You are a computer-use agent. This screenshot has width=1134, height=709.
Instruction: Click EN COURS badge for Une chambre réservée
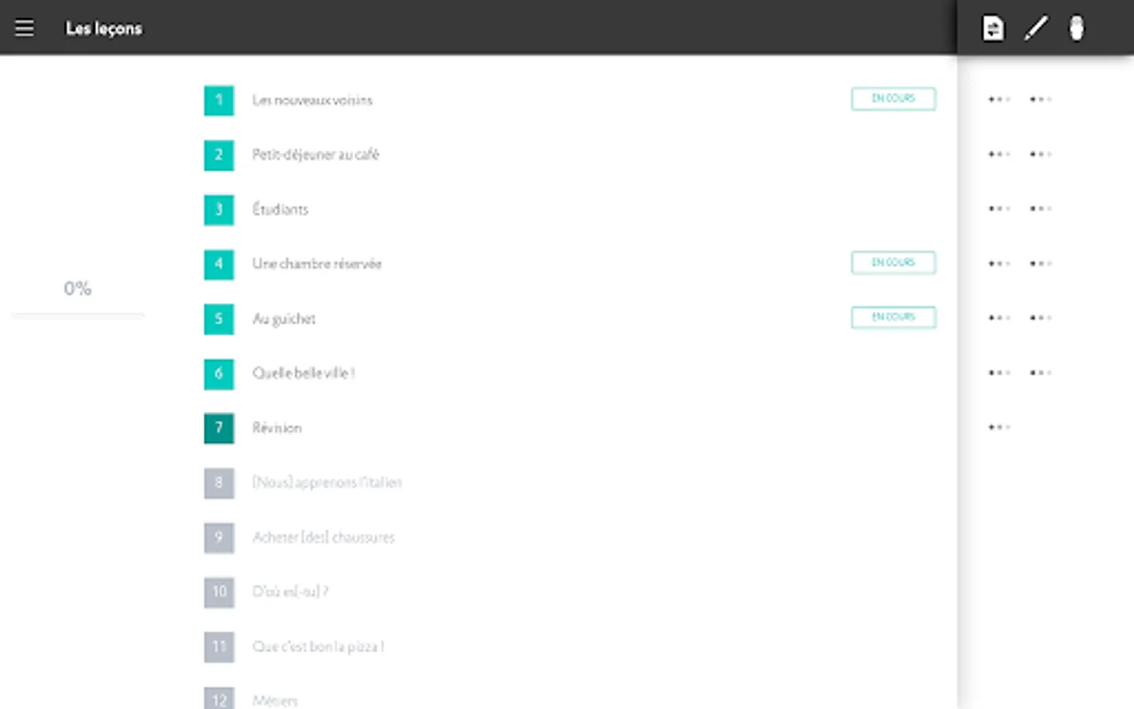893,262
